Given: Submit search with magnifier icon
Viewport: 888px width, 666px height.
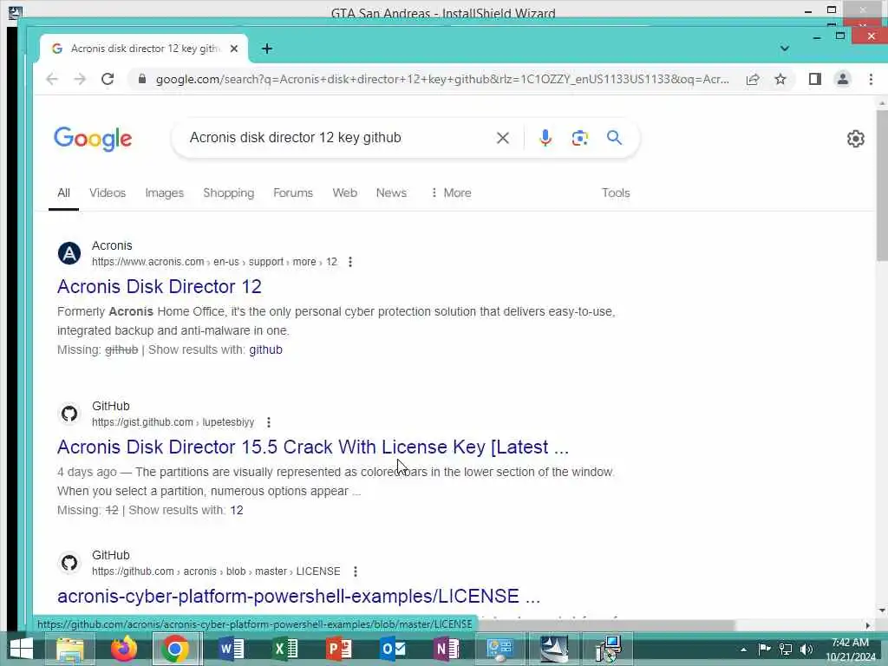Looking at the screenshot, I should coord(614,138).
